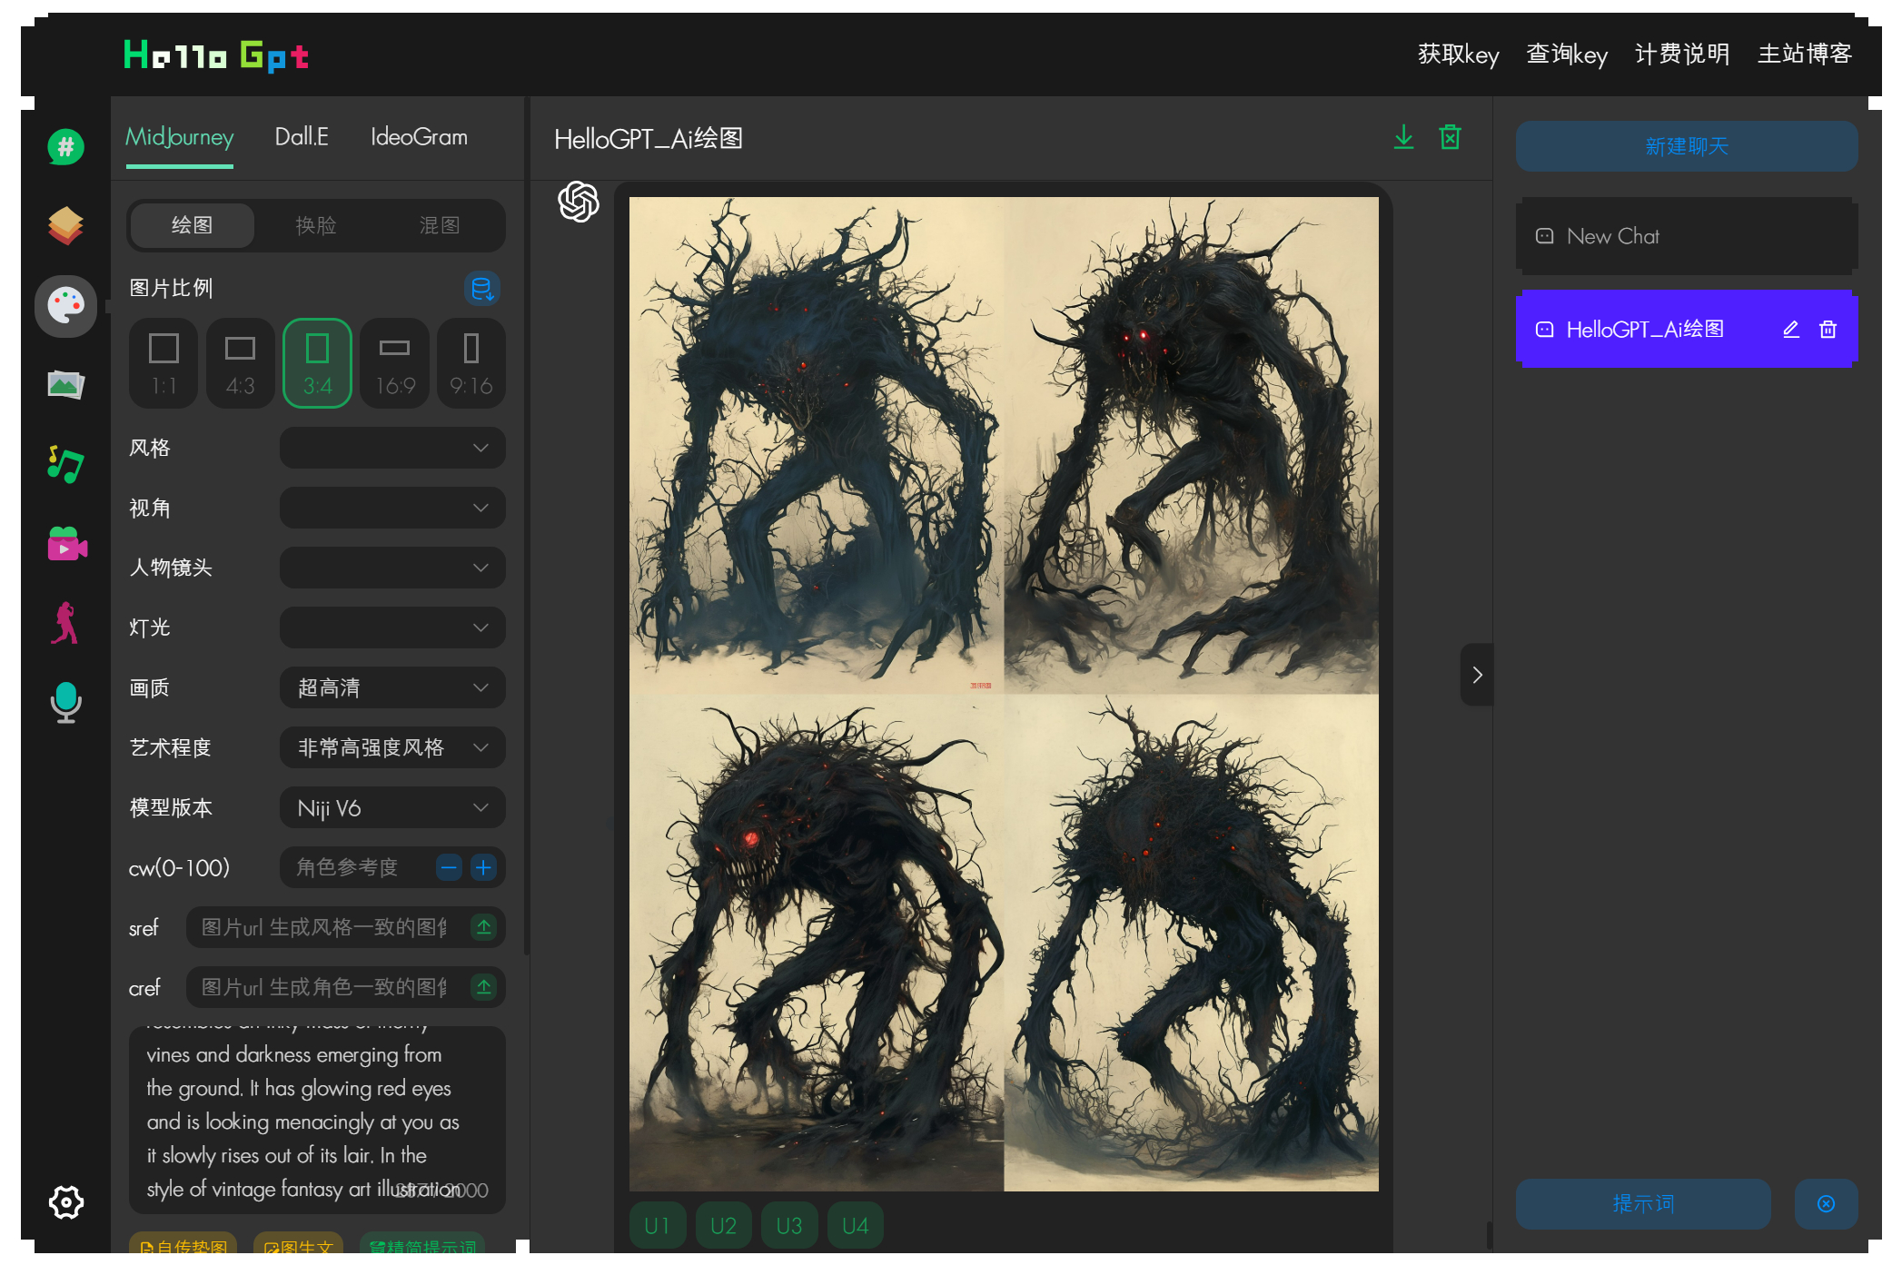Switch to the 绘图 mode
Image resolution: width=1902 pixels, height=1265 pixels.
(x=192, y=225)
